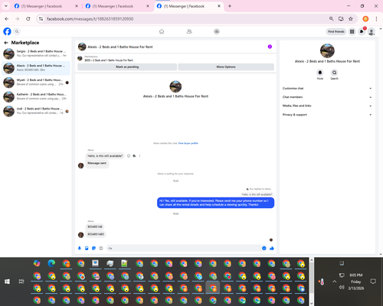383x306 pixels.
Task: Open the account profile avatar menu
Action: [372, 31]
